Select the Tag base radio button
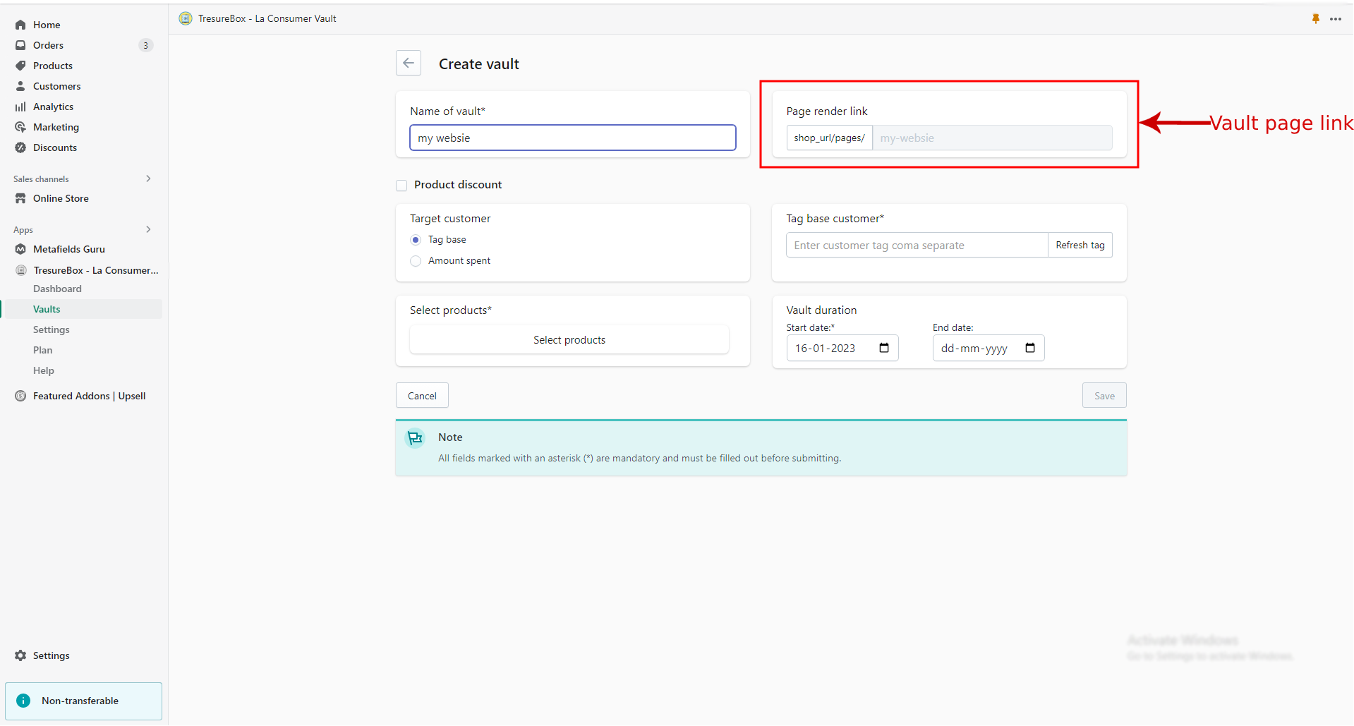This screenshot has width=1354, height=726. [416, 240]
